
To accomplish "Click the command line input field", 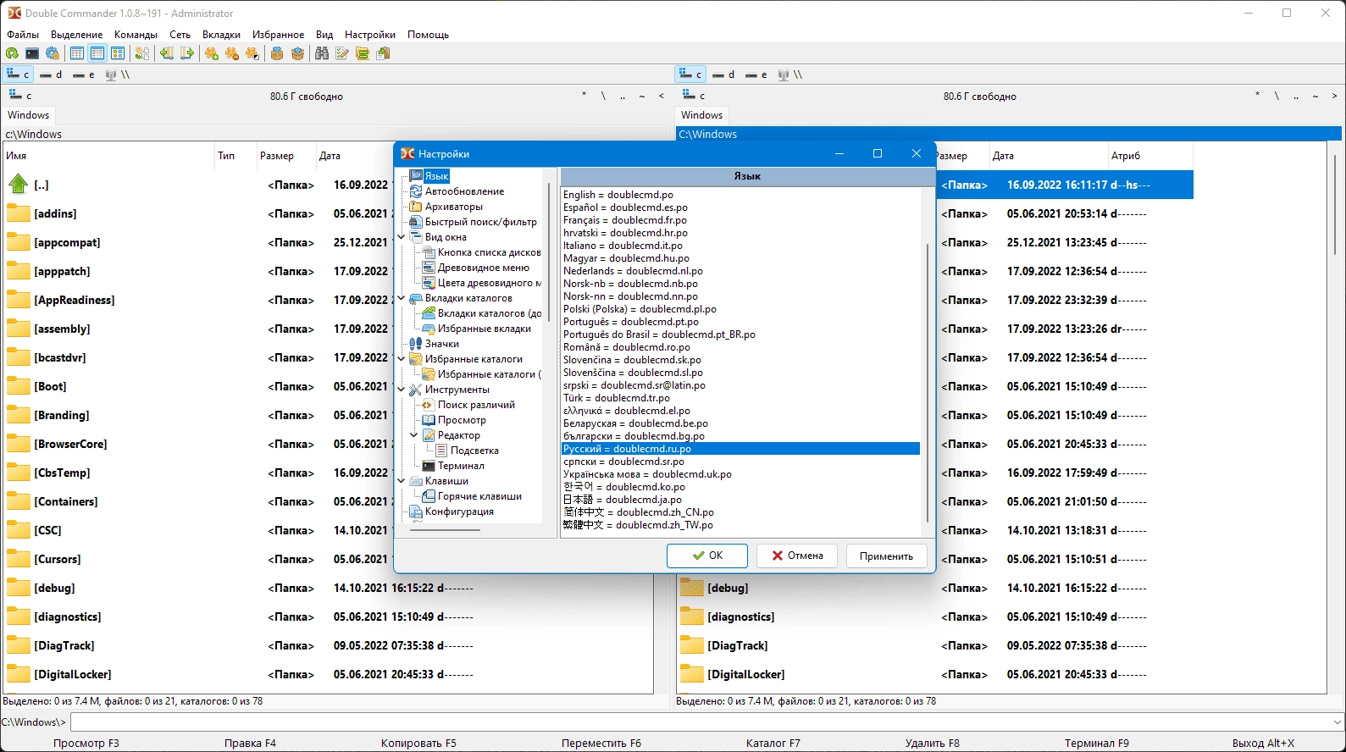I will pyautogui.click(x=700, y=722).
